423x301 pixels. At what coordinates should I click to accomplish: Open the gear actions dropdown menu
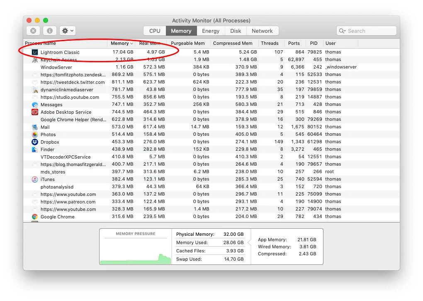pos(68,31)
